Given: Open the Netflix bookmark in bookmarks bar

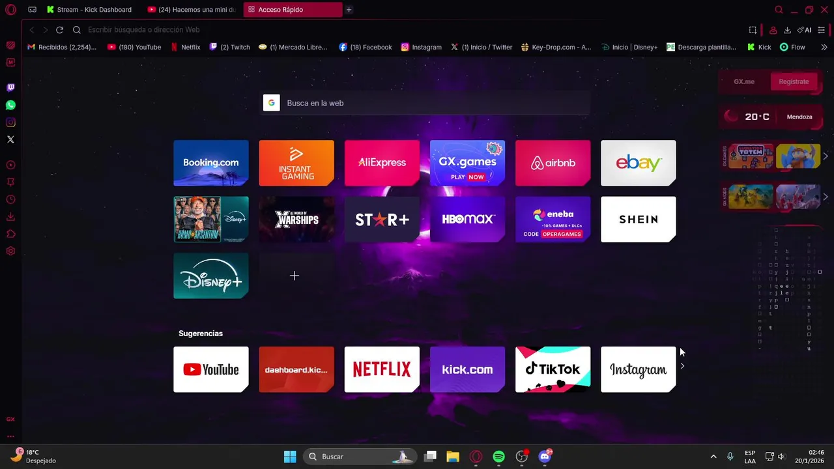Looking at the screenshot, I should tap(185, 47).
